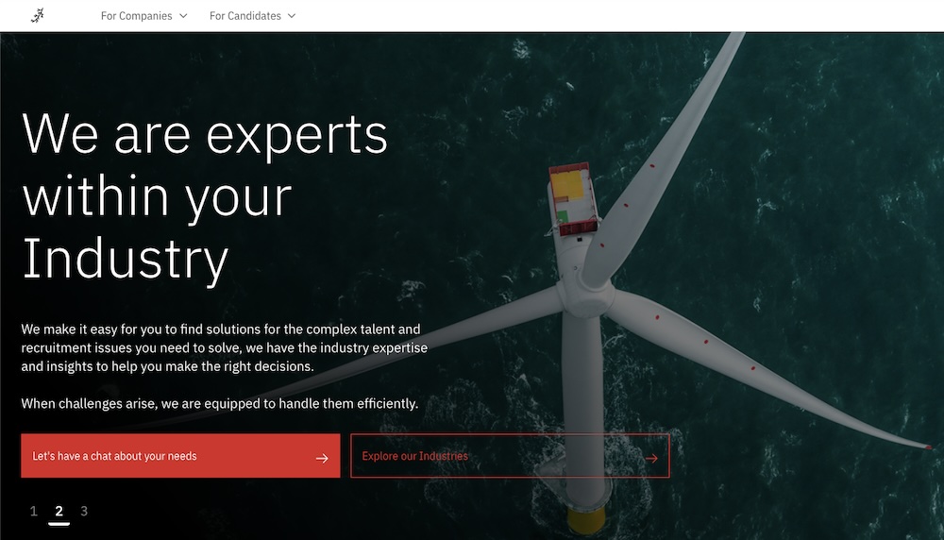This screenshot has height=540, width=944.
Task: Click the arrow icon in Explore our Industries
Action: coord(651,458)
